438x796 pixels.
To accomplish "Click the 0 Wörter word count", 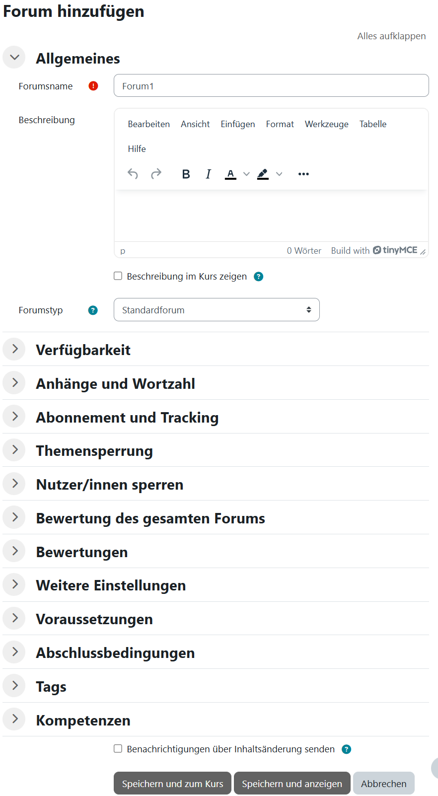I will point(304,251).
